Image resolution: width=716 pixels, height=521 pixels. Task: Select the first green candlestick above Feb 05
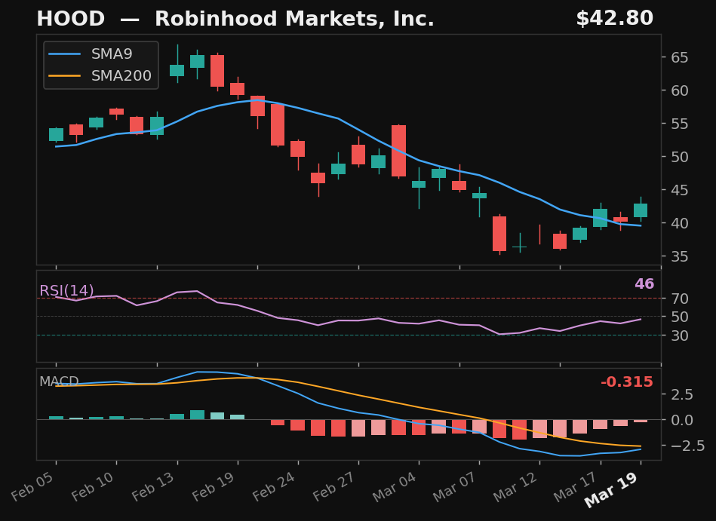click(x=56, y=134)
